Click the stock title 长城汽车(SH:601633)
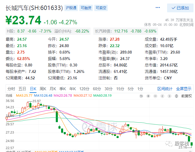195x152 pixels. click(34, 8)
